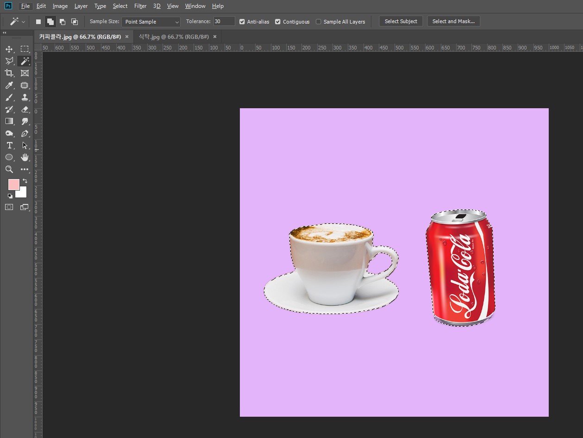
Task: Select the Move tool
Action: click(9, 49)
